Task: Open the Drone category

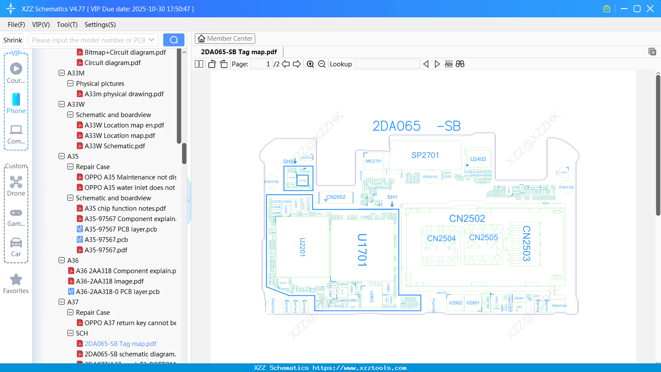Action: tap(16, 186)
